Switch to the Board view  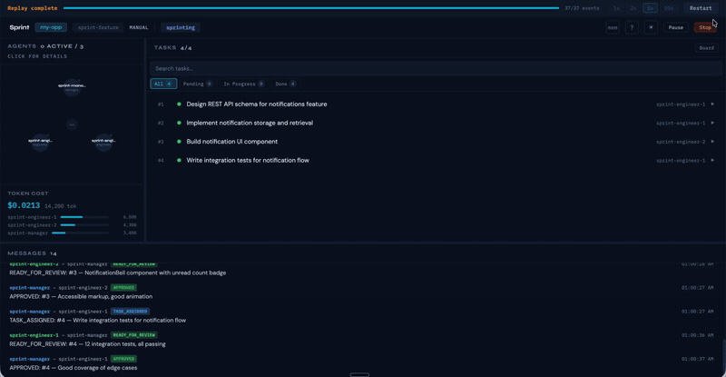707,48
